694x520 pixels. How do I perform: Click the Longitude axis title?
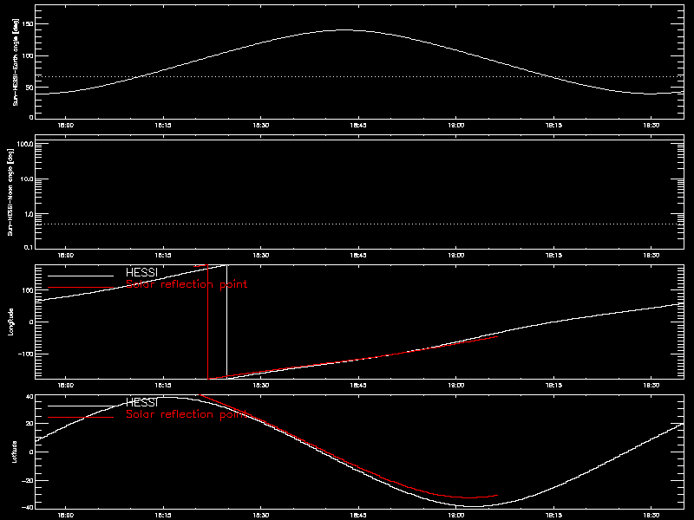[11, 322]
